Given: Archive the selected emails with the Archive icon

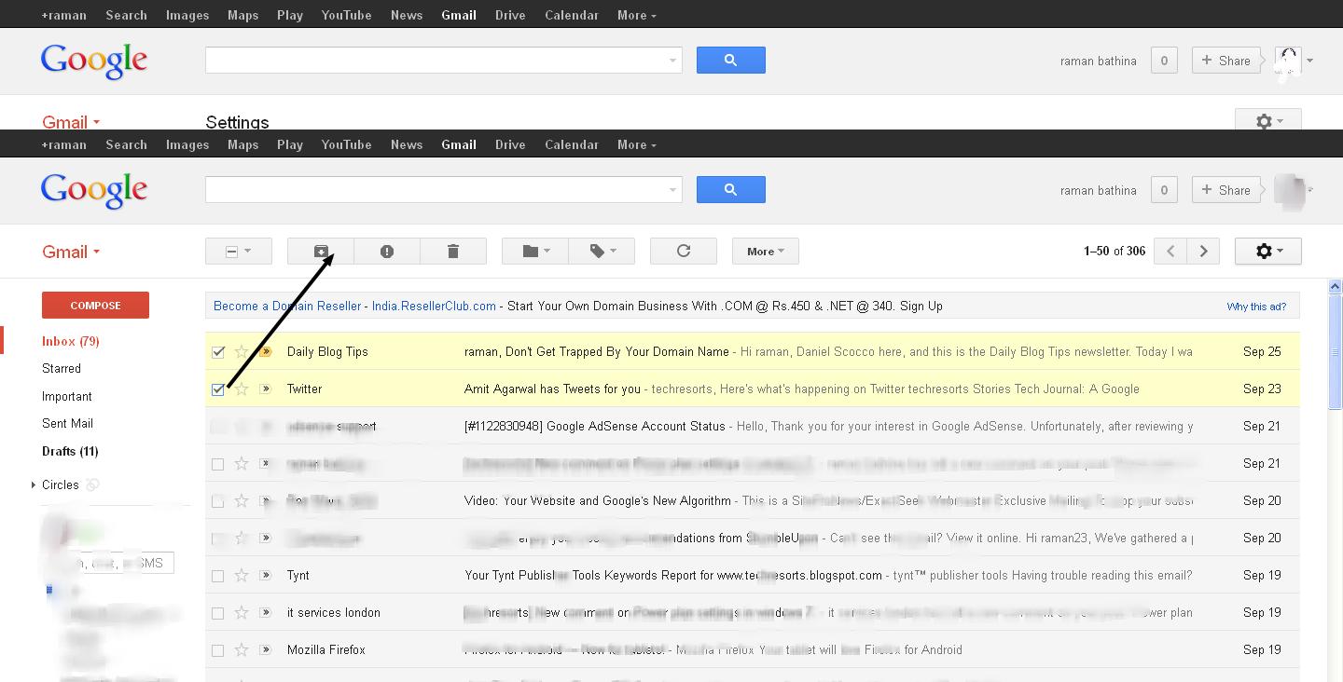Looking at the screenshot, I should coord(321,251).
